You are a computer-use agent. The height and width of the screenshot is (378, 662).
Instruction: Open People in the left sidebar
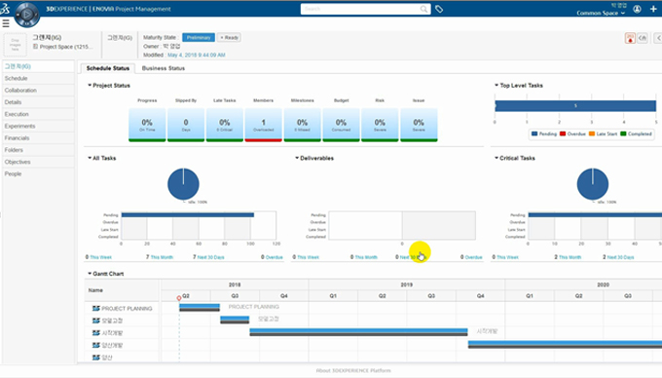pyautogui.click(x=38, y=174)
